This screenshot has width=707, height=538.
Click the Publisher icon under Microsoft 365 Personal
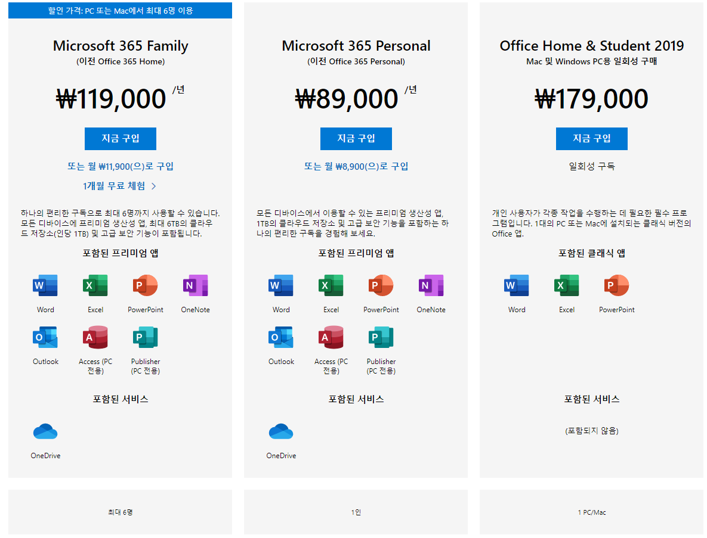pyautogui.click(x=381, y=337)
